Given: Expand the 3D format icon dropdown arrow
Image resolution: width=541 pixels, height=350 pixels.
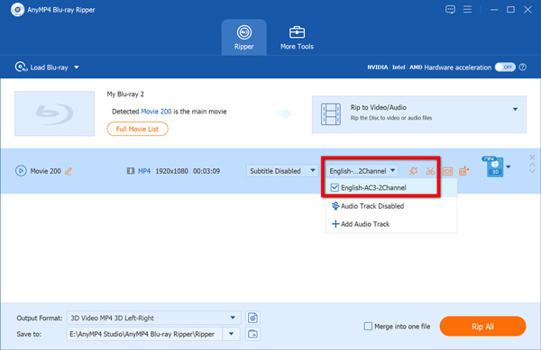Looking at the screenshot, I should tap(509, 167).
